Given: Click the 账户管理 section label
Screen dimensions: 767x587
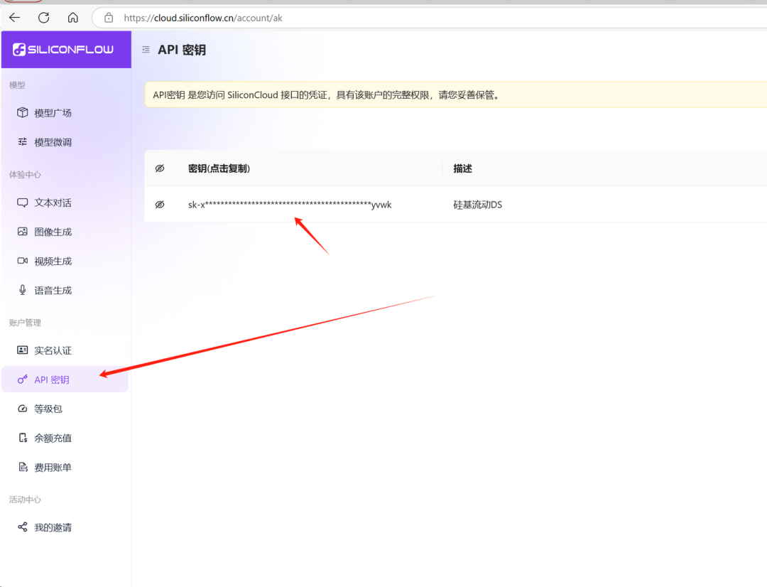Looking at the screenshot, I should coord(25,323).
